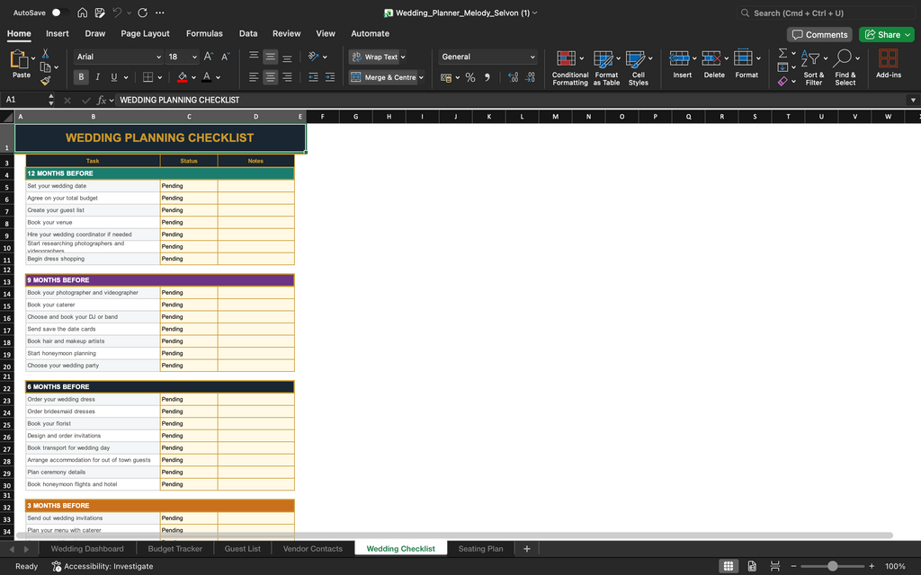Click the Home icon in title bar
921x575 pixels.
82,13
